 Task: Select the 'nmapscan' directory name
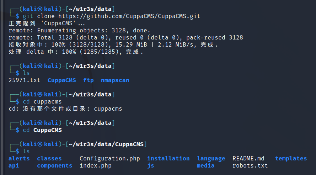pos(115,80)
